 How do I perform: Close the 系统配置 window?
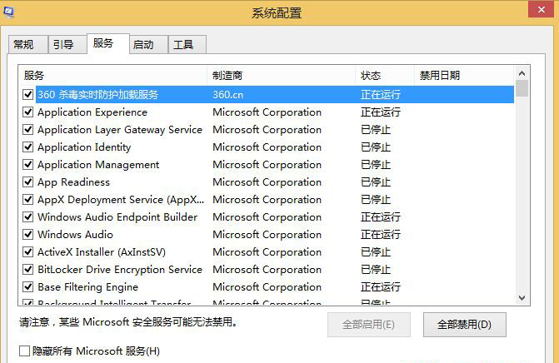click(541, 10)
